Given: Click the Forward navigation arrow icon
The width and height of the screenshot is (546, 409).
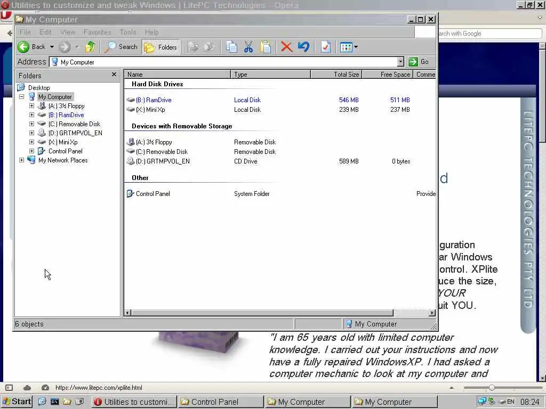Looking at the screenshot, I should coord(65,47).
